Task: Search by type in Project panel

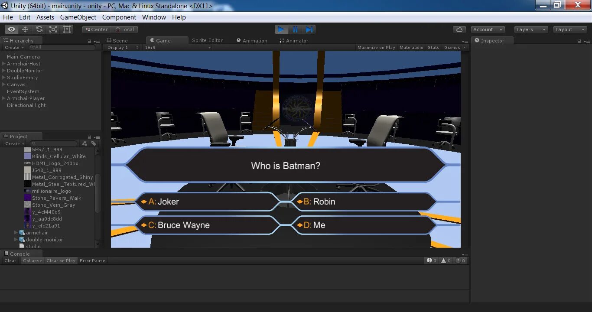Action: (x=85, y=143)
